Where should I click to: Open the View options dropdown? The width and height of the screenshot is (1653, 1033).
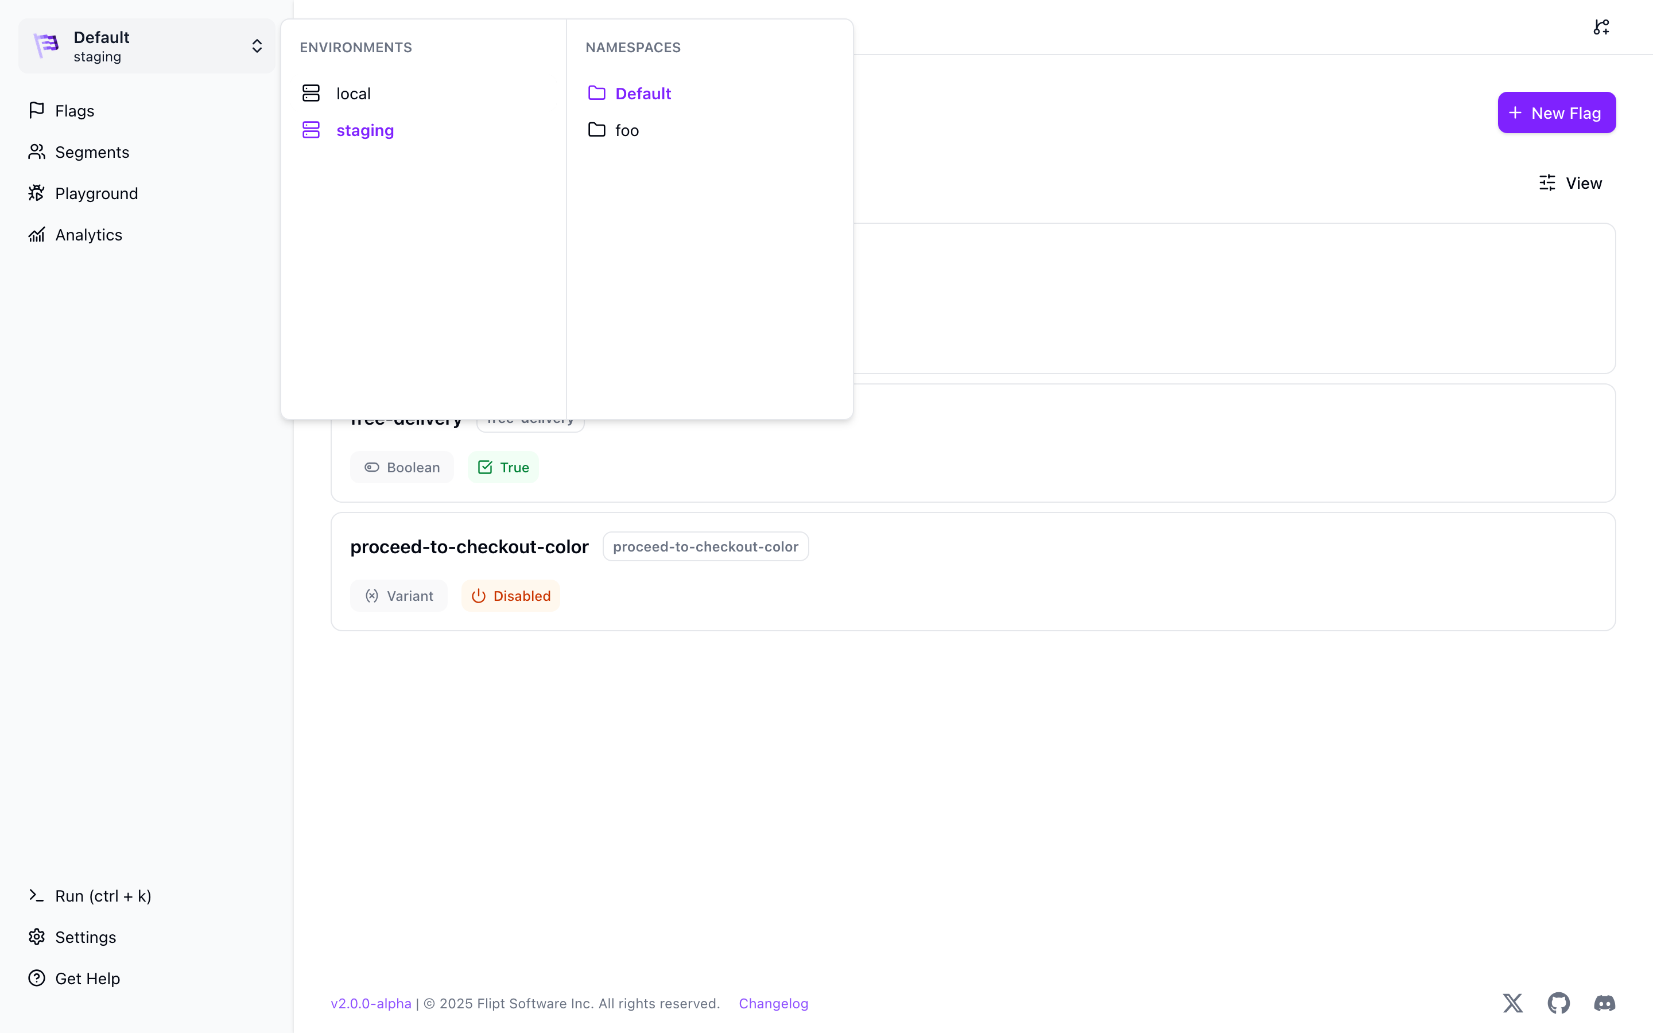click(x=1570, y=183)
